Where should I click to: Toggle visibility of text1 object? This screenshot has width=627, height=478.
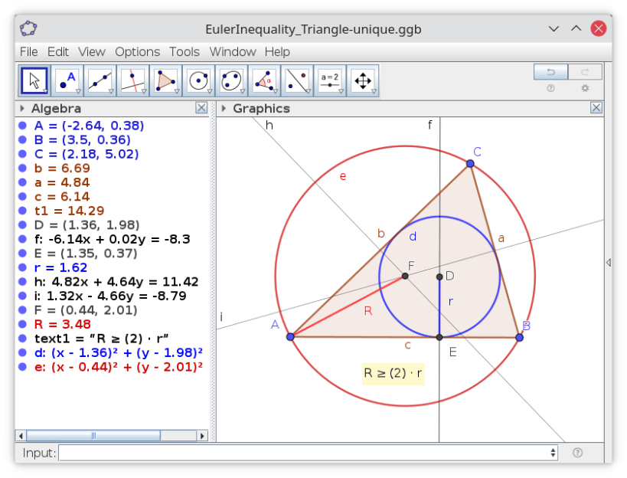22,339
